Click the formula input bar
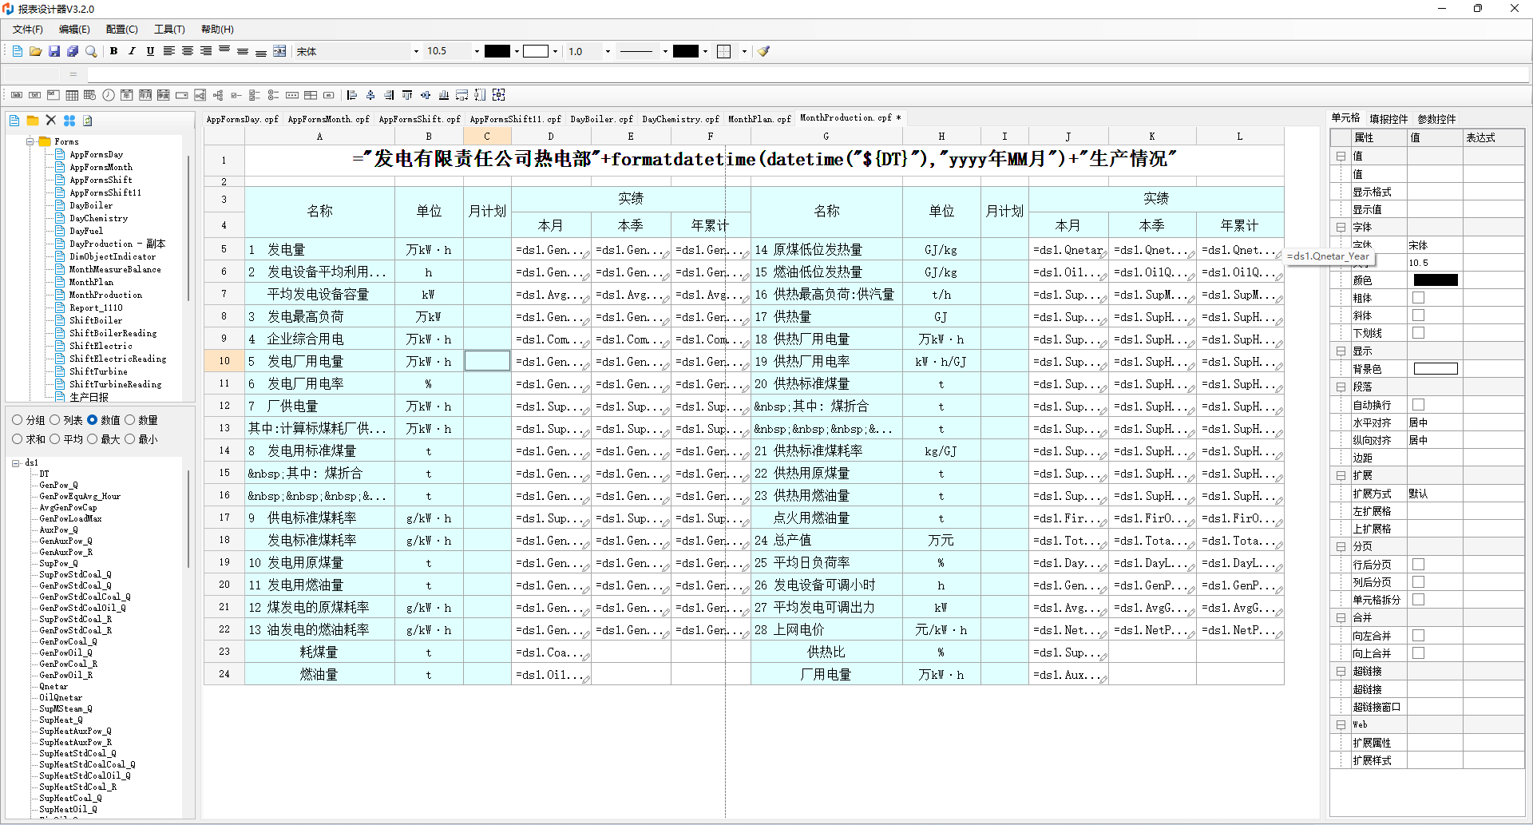Viewport: 1533px width, 825px height. click(x=807, y=74)
